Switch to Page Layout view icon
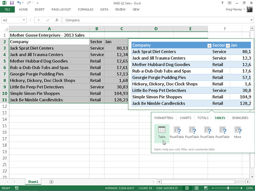 (x=197, y=188)
